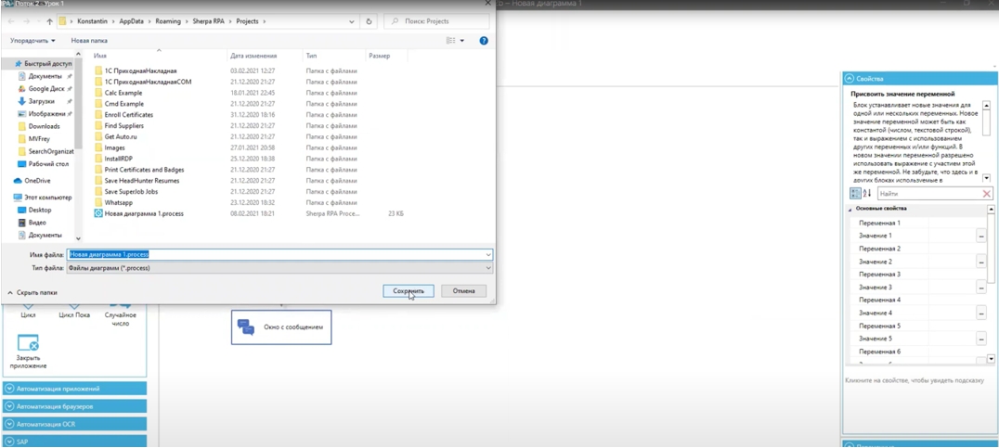Open the Whatsapp folder

point(118,203)
